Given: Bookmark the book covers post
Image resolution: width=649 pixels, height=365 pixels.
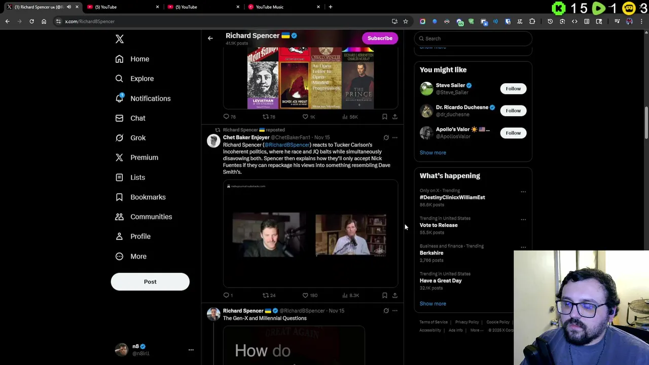Looking at the screenshot, I should [x=385, y=117].
